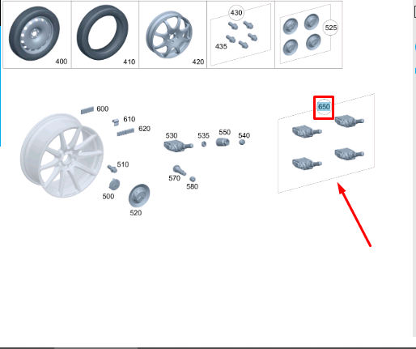Screen dimensions: 416x349
Task: Select highlighted callout number 650
Action: click(324, 107)
